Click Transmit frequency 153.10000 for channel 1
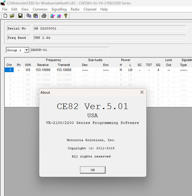This screenshot has width=192, height=196. pos(64,70)
